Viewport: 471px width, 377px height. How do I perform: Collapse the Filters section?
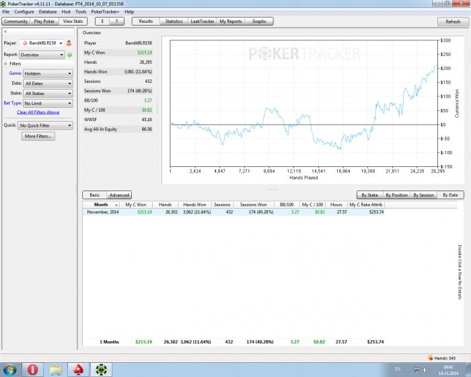(x=5, y=64)
